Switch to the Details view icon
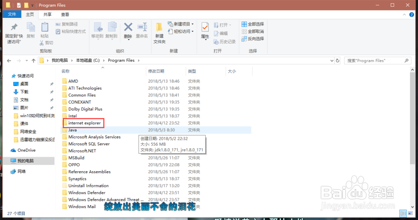Viewport: 418px width, 220px height. click(x=403, y=213)
